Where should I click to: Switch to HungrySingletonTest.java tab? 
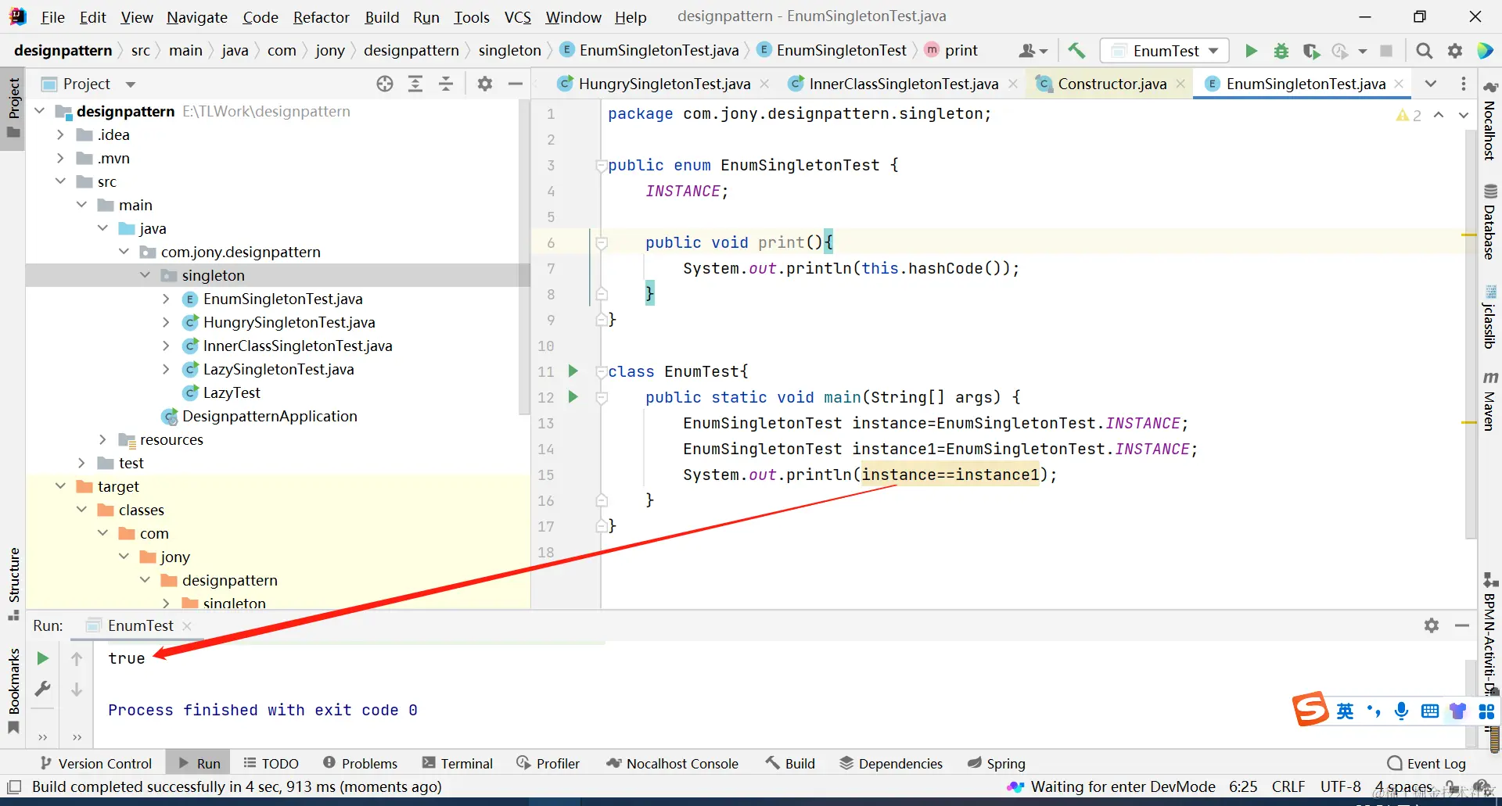(664, 84)
